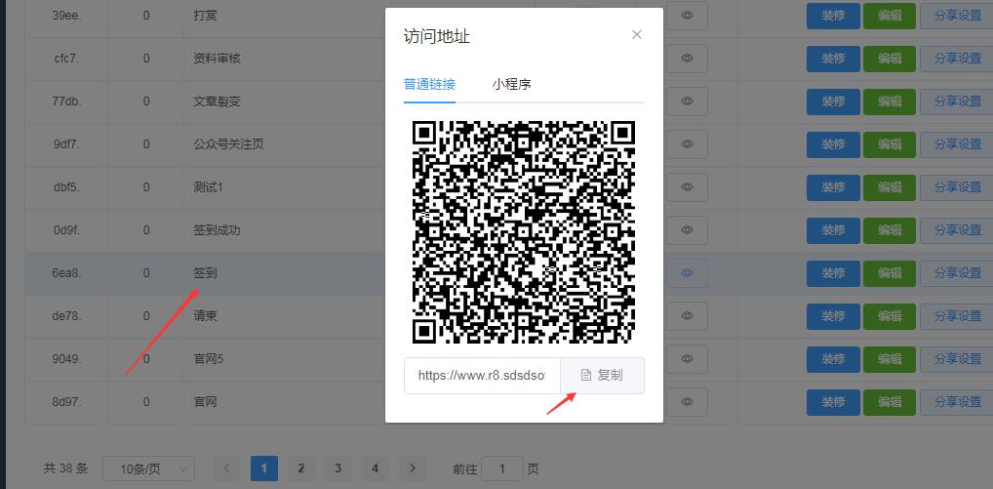Click the eye icon in the 签到成功 row
The height and width of the screenshot is (489, 993).
tap(687, 230)
